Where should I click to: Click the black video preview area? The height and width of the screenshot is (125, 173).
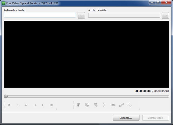point(86,54)
